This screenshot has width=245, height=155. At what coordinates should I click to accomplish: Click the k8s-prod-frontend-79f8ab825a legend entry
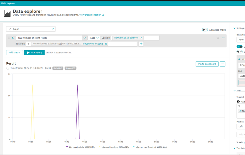[114, 147]
